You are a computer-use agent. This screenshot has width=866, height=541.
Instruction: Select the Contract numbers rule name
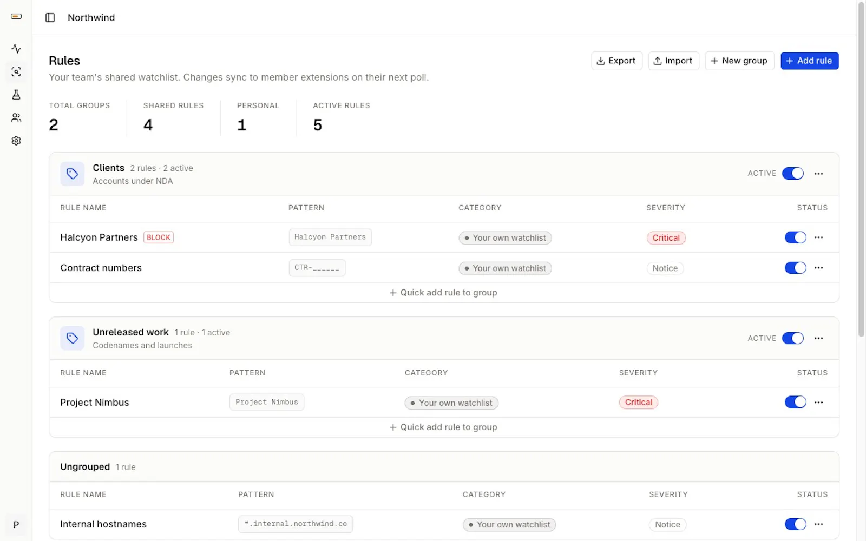point(101,268)
